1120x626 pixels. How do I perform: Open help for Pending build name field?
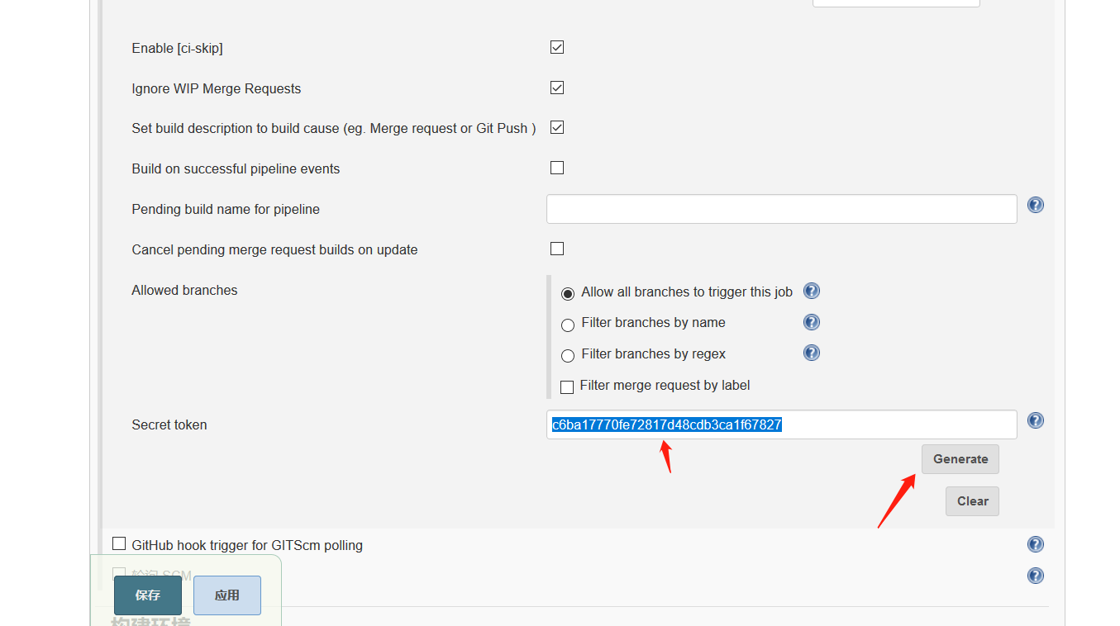pos(1035,205)
